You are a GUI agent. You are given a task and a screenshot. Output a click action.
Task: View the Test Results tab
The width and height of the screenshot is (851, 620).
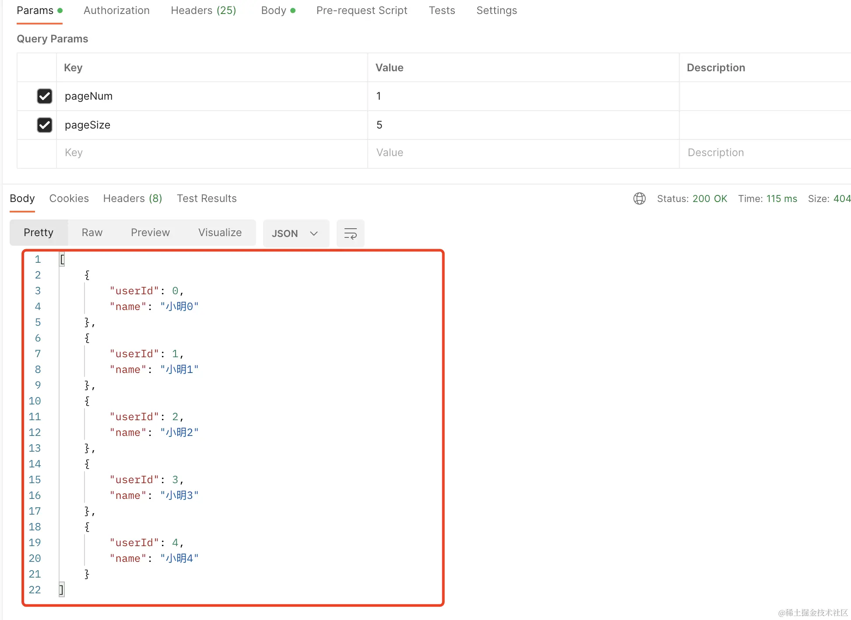pyautogui.click(x=207, y=199)
